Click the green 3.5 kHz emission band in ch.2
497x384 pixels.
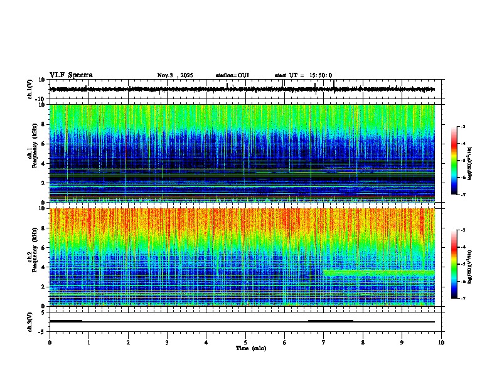(379, 273)
